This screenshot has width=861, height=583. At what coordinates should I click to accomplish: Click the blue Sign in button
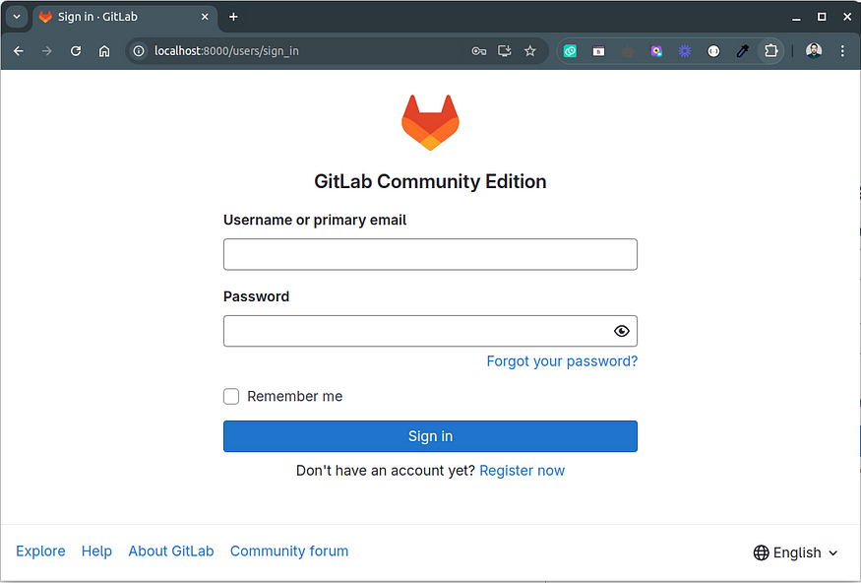[x=430, y=436]
